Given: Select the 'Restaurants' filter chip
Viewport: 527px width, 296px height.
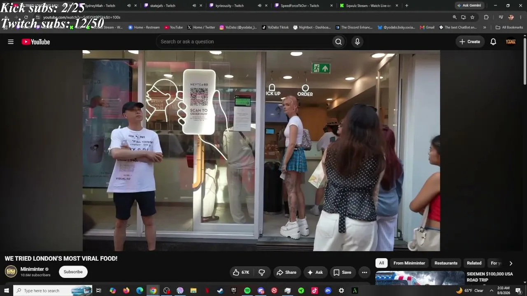Looking at the screenshot, I should (446, 263).
